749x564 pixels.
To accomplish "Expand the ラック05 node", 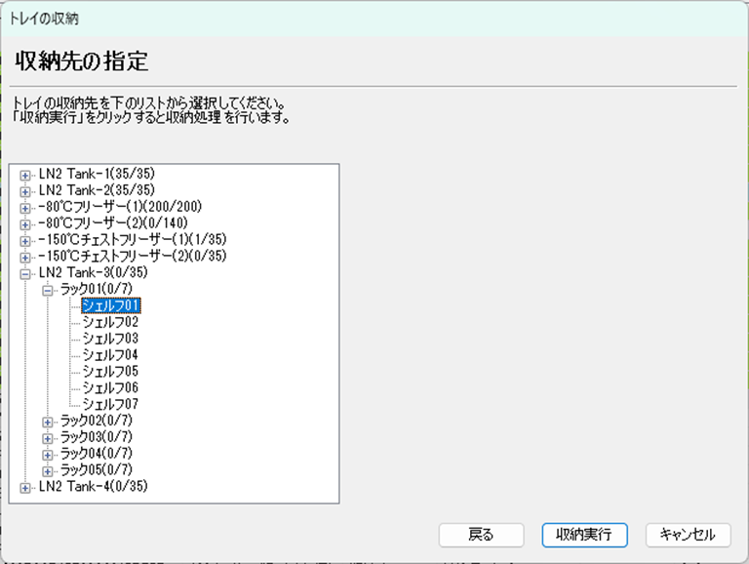I will point(47,470).
